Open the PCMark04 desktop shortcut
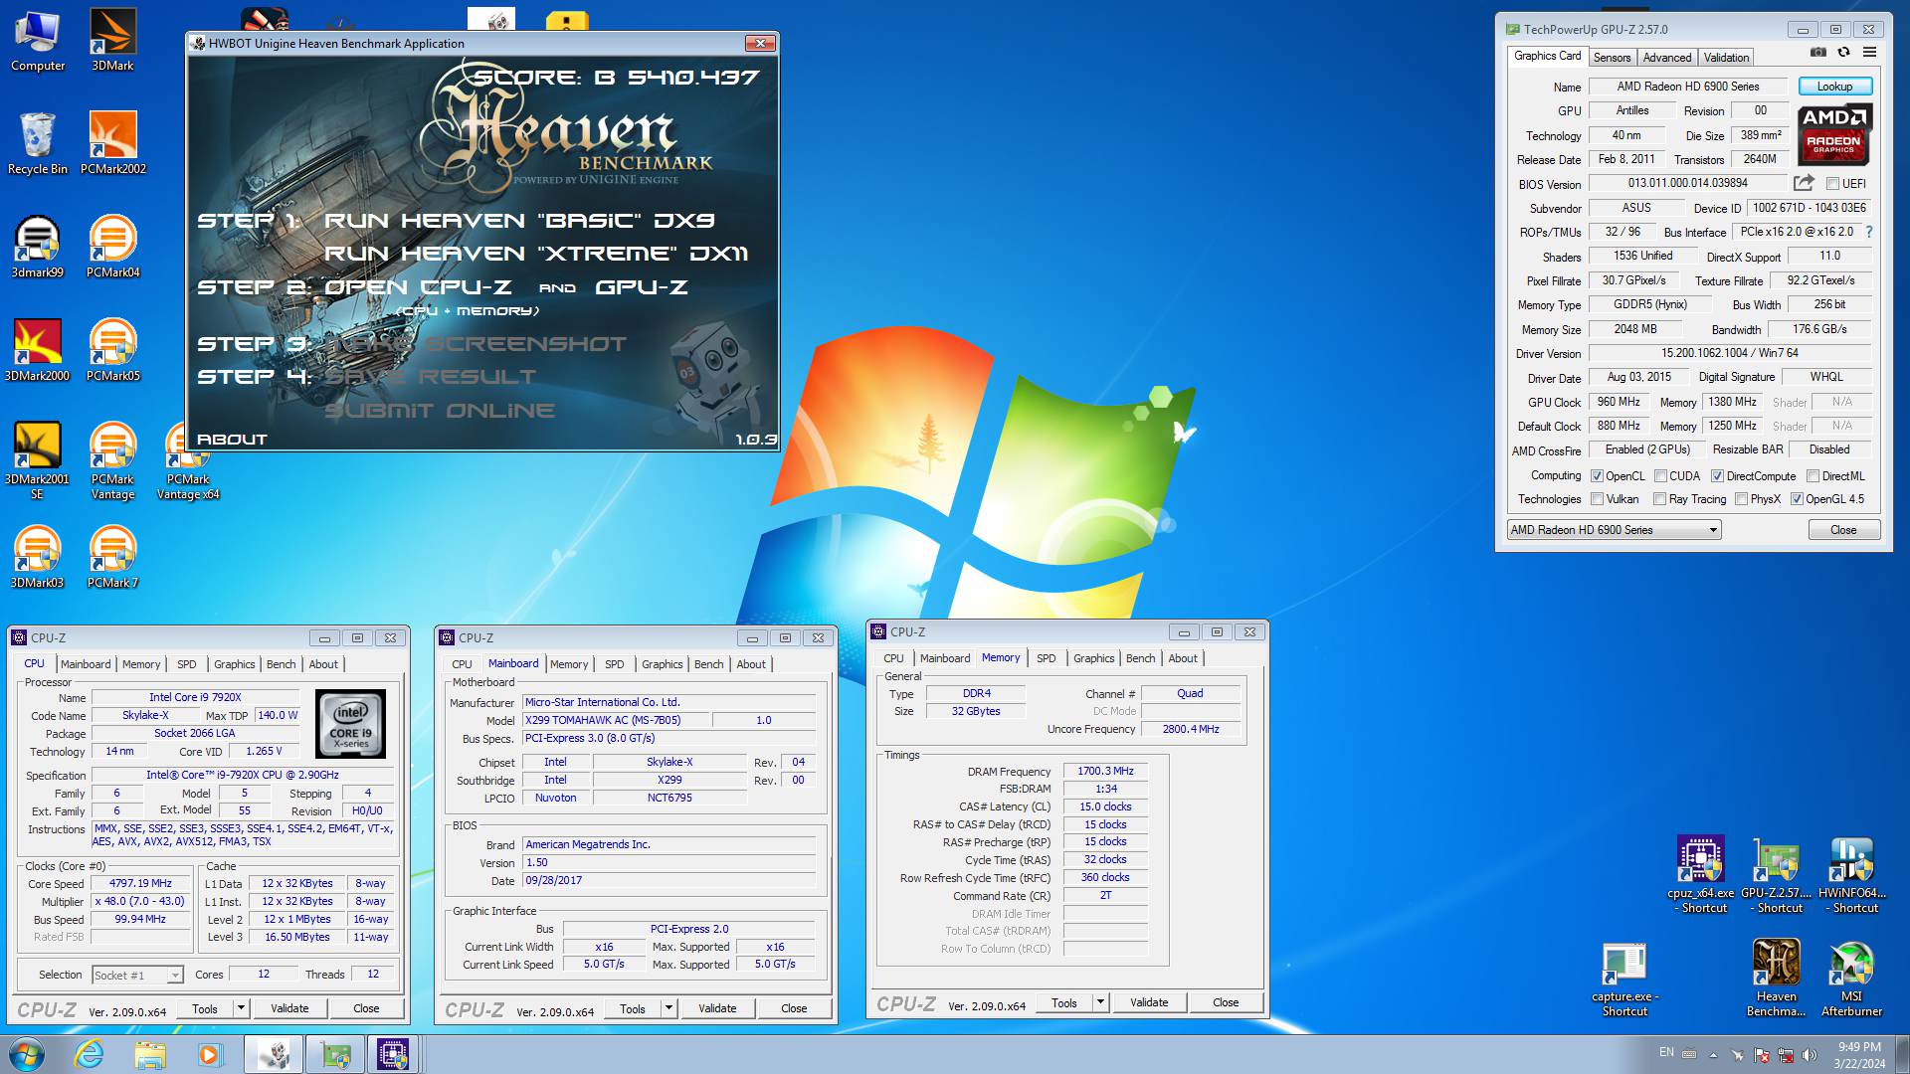The width and height of the screenshot is (1910, 1074). click(x=112, y=248)
